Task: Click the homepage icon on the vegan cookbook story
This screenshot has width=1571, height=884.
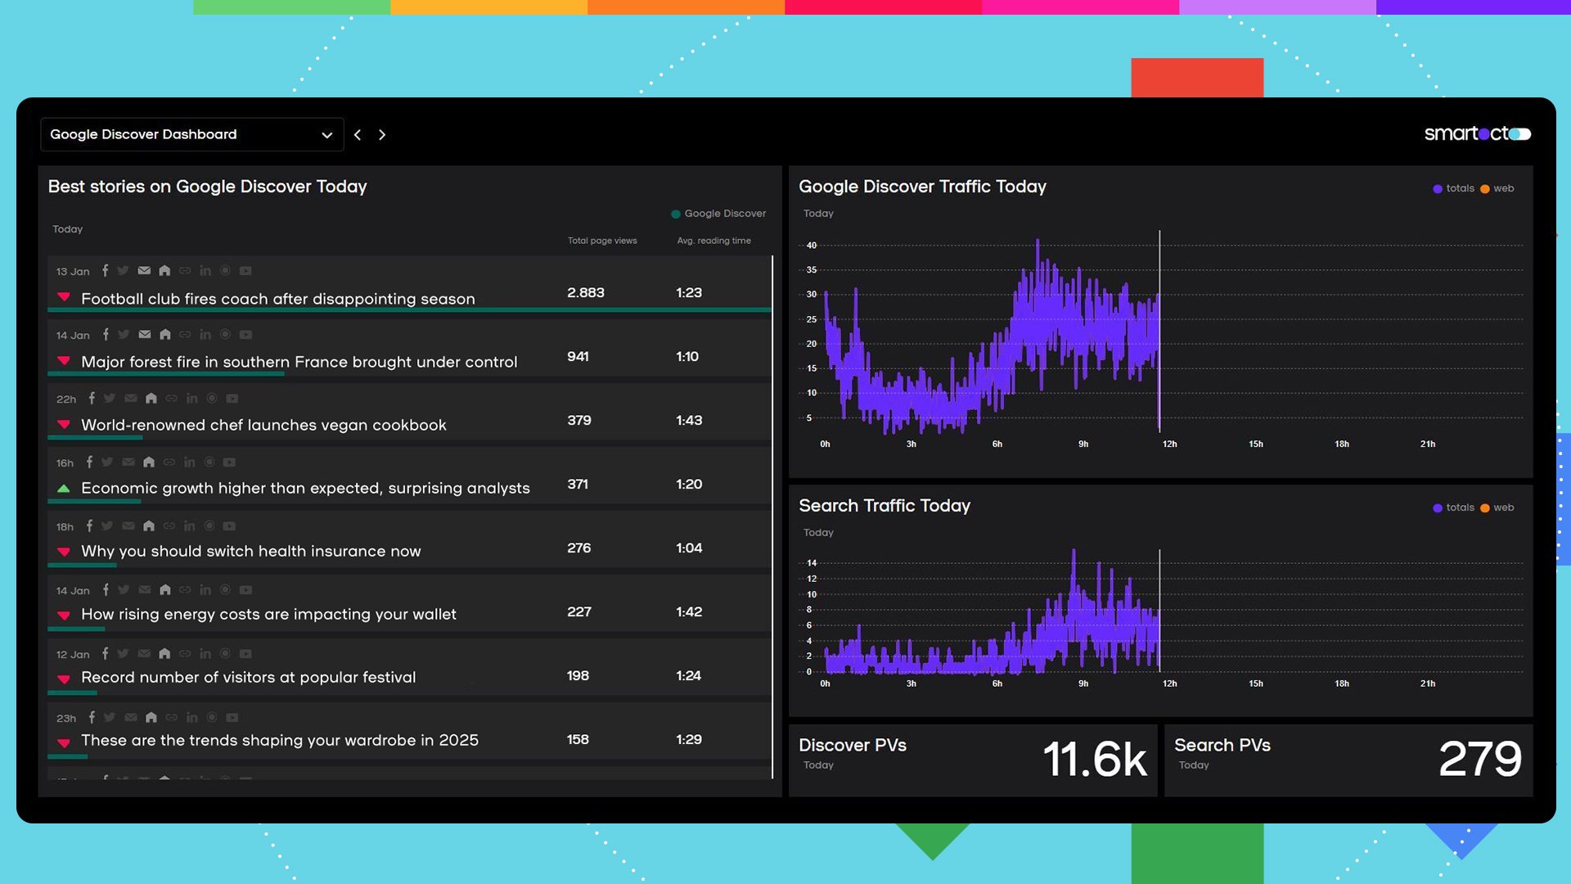Action: tap(151, 399)
